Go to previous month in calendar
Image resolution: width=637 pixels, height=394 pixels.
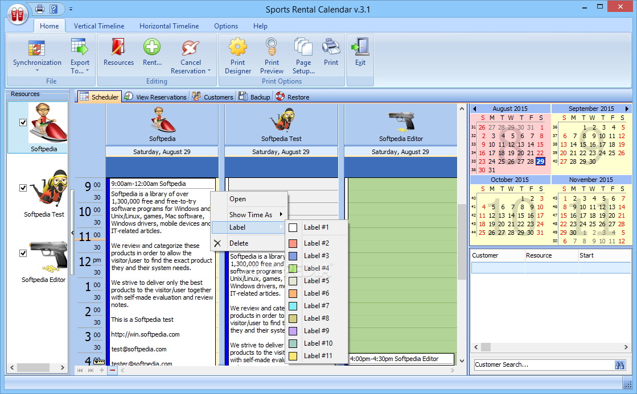475,109
